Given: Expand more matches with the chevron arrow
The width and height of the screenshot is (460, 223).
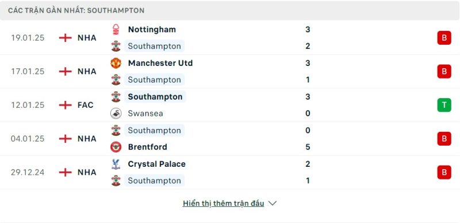Looking at the screenshot, I should (273, 203).
